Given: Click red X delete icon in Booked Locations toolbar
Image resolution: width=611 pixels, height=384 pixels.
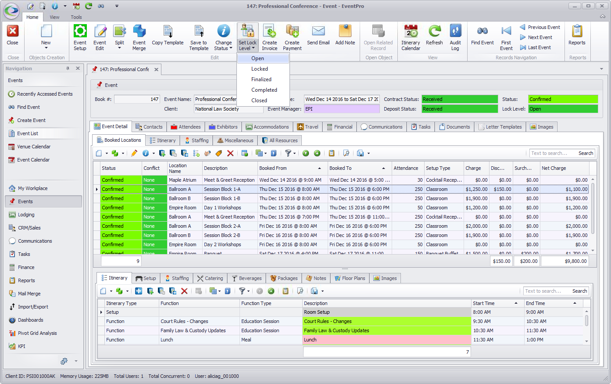Looking at the screenshot, I should (x=230, y=153).
